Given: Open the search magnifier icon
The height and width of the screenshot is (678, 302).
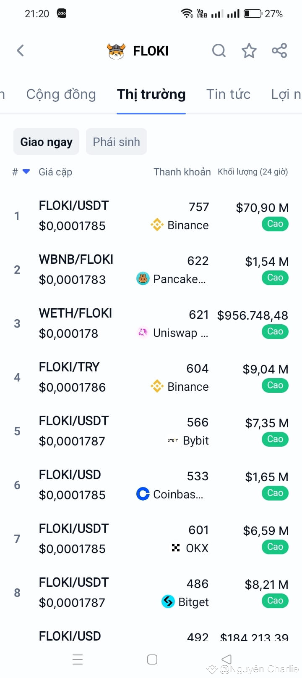Looking at the screenshot, I should tap(219, 51).
